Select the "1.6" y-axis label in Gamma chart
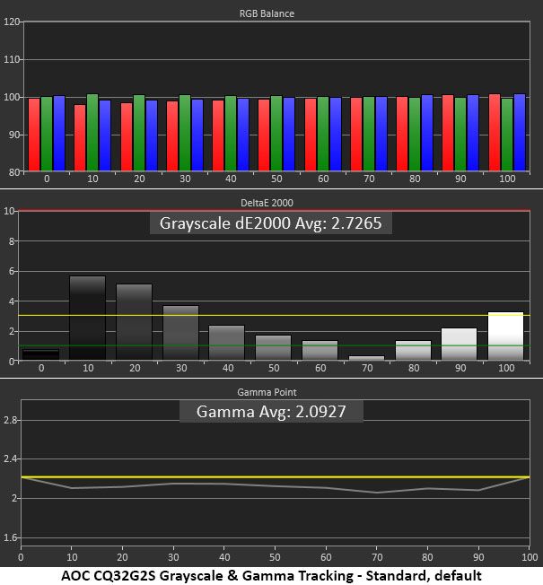The height and width of the screenshot is (585, 543). click(x=10, y=537)
